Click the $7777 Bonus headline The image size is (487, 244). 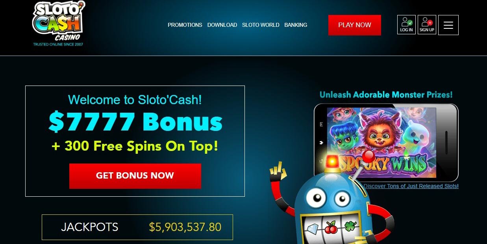135,122
